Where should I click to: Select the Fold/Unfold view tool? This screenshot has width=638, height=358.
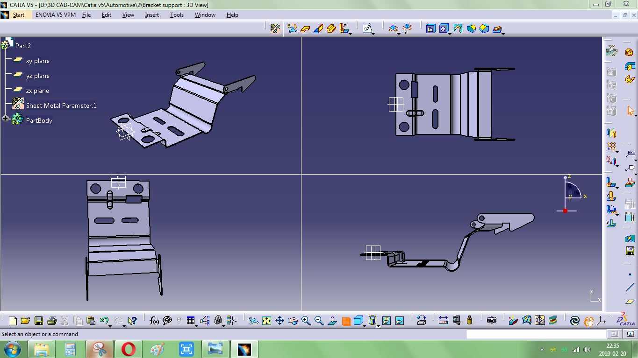393,28
